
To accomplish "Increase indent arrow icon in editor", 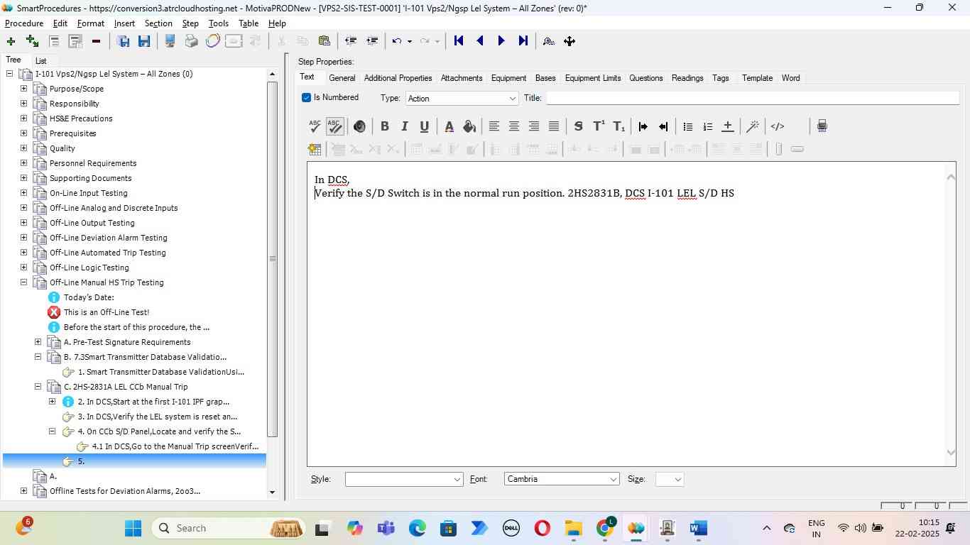I will tap(643, 126).
